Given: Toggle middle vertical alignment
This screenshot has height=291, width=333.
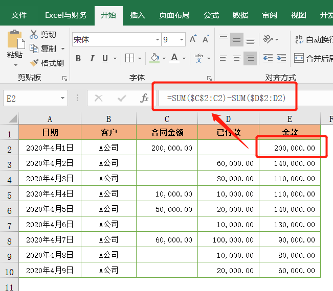Looking at the screenshot, I should 237,39.
